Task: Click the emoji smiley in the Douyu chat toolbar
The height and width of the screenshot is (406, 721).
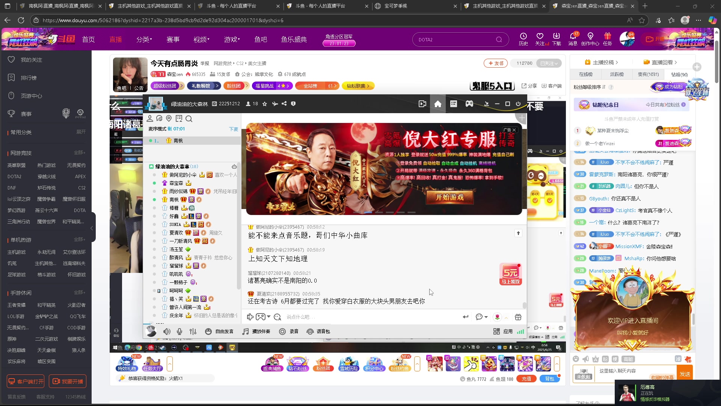Action: click(576, 359)
